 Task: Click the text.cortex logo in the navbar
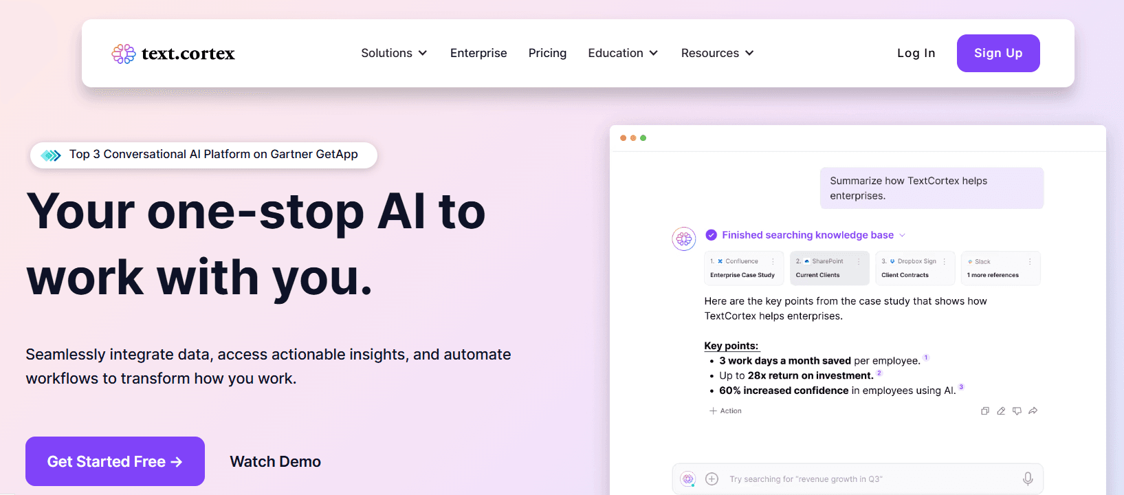coord(173,54)
